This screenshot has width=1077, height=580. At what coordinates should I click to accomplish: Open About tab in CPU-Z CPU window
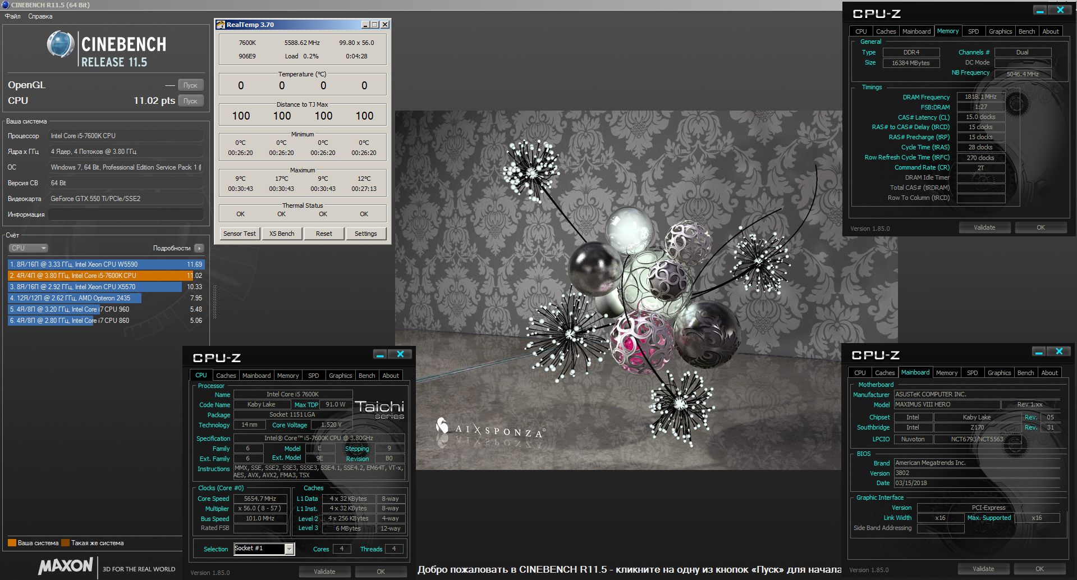[391, 376]
